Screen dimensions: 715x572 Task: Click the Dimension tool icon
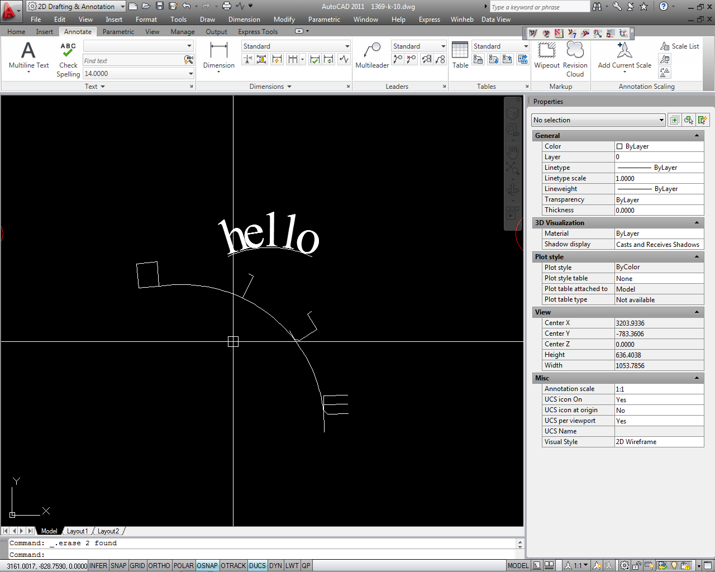pos(218,51)
